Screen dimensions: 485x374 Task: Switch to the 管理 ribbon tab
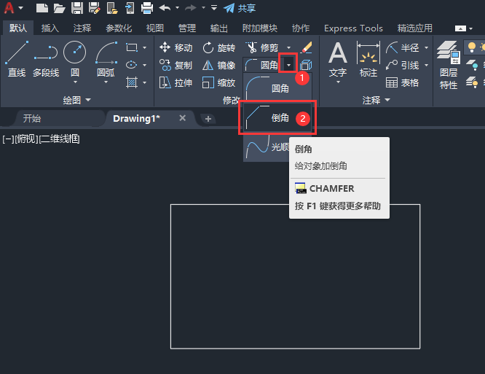click(187, 28)
